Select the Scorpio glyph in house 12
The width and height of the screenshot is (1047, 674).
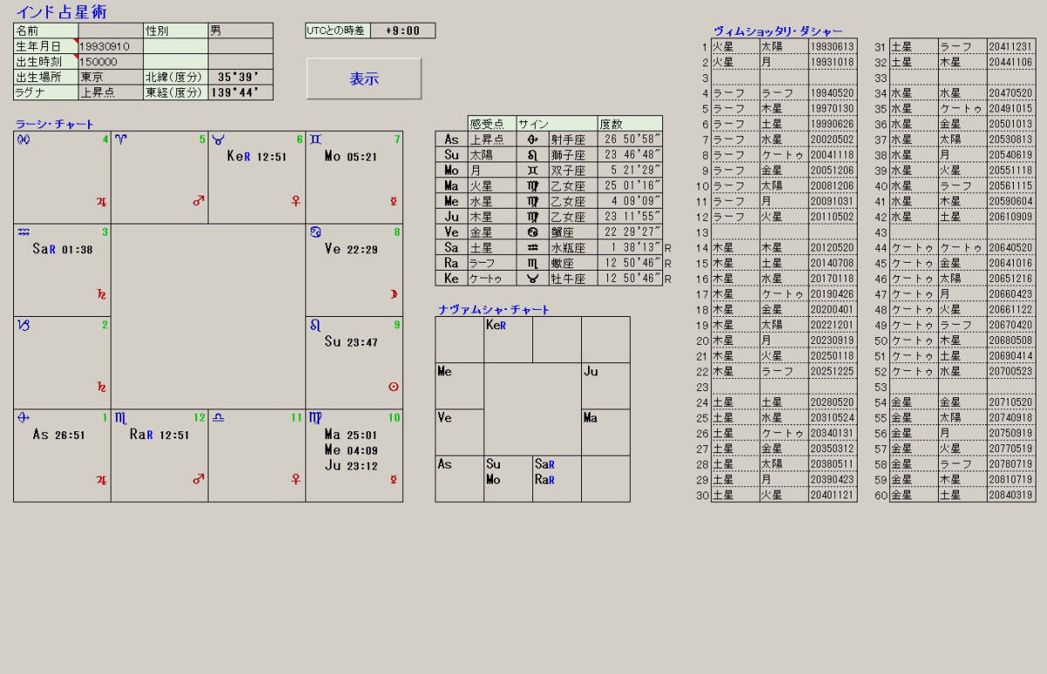(x=120, y=418)
